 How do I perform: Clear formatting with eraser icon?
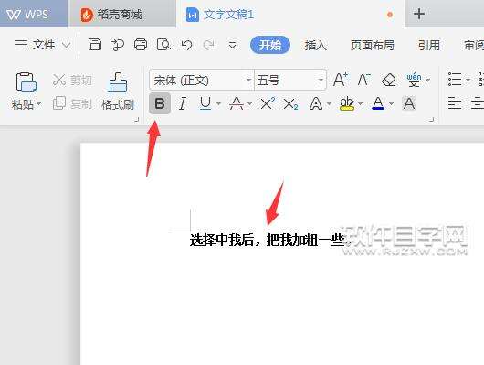[389, 80]
